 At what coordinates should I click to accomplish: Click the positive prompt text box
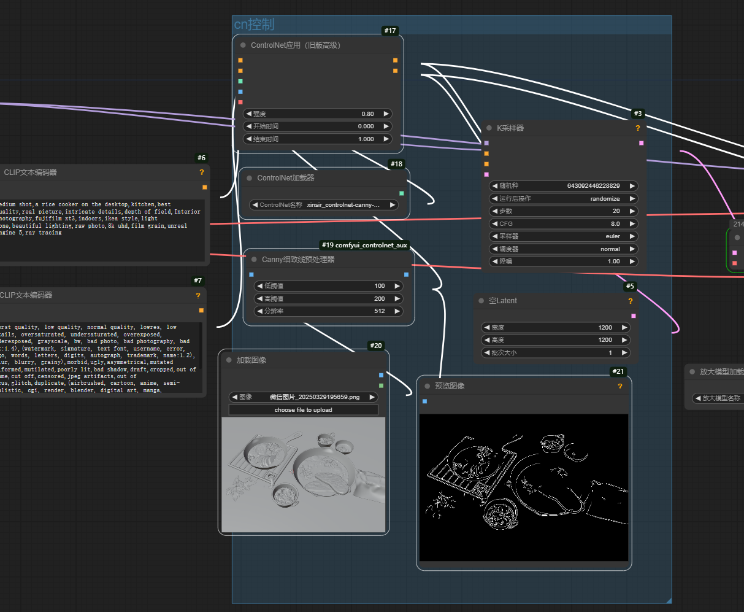point(101,230)
